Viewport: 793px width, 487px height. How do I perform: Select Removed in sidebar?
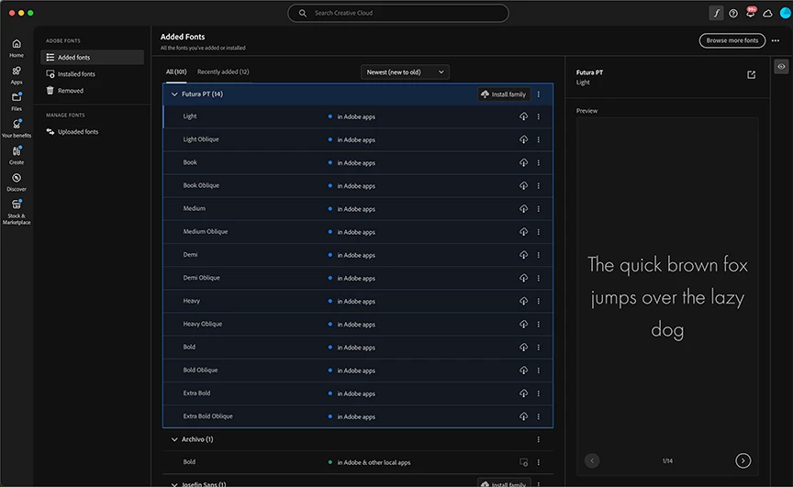[92, 91]
